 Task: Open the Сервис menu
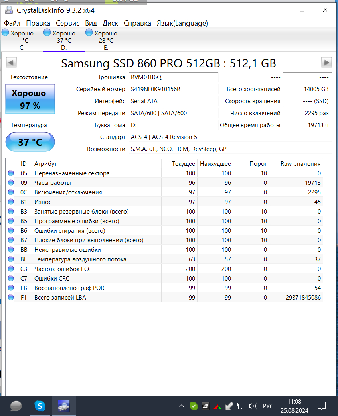[67, 23]
